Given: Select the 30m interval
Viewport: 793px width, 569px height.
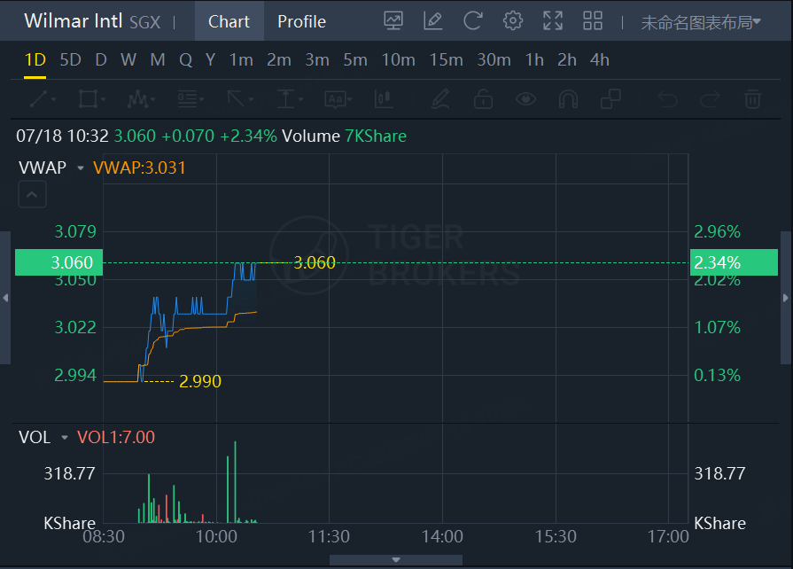Looking at the screenshot, I should 494,60.
